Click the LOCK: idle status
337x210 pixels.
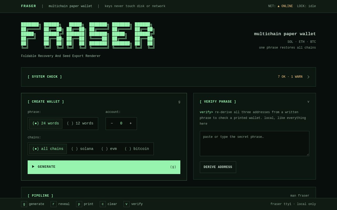(x=306, y=6)
